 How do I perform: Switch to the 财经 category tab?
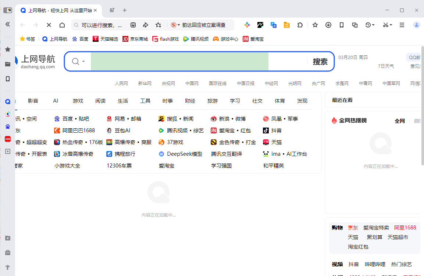(190, 100)
